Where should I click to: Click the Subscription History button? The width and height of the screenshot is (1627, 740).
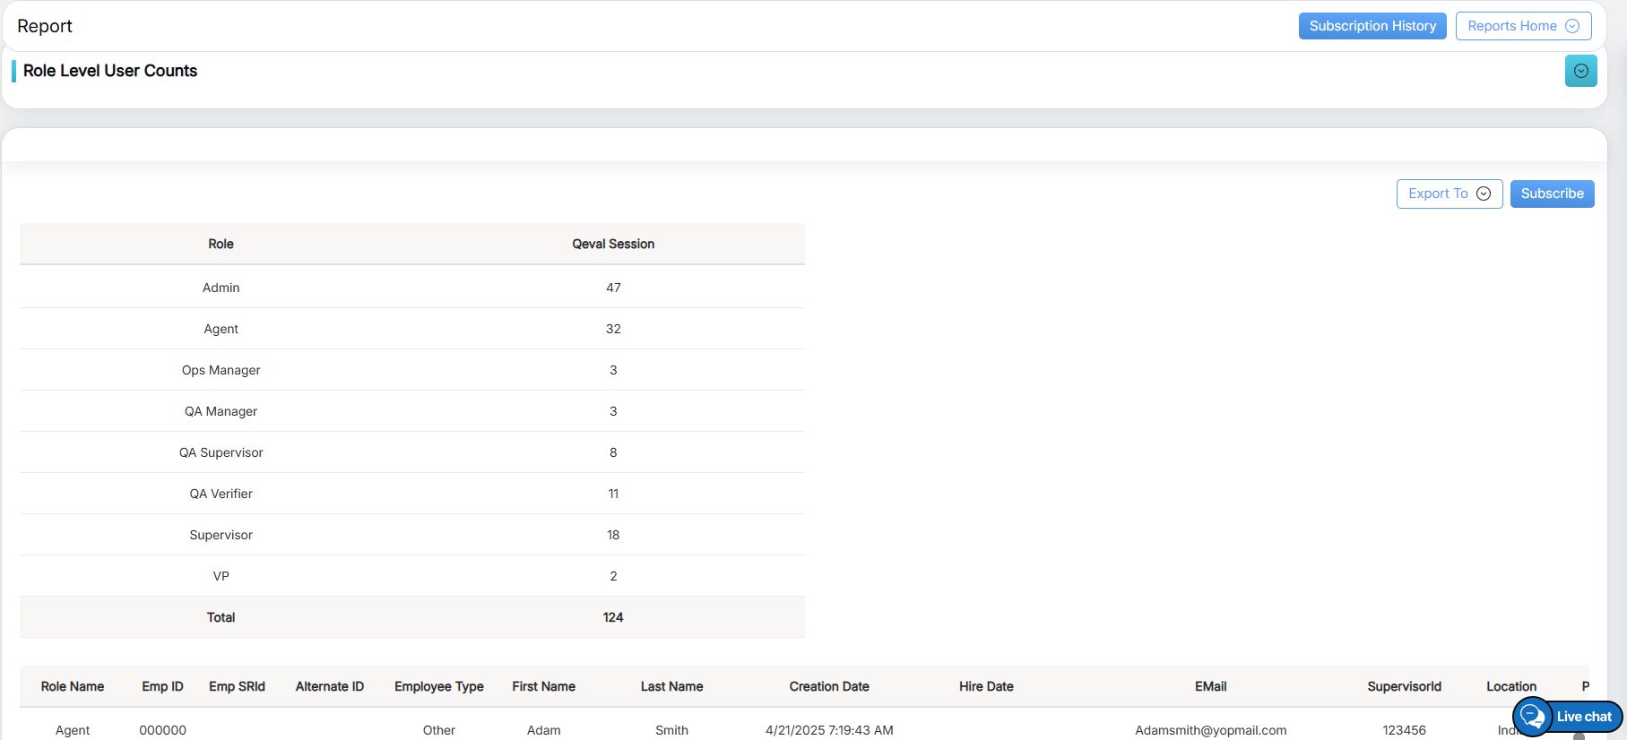pos(1372,26)
